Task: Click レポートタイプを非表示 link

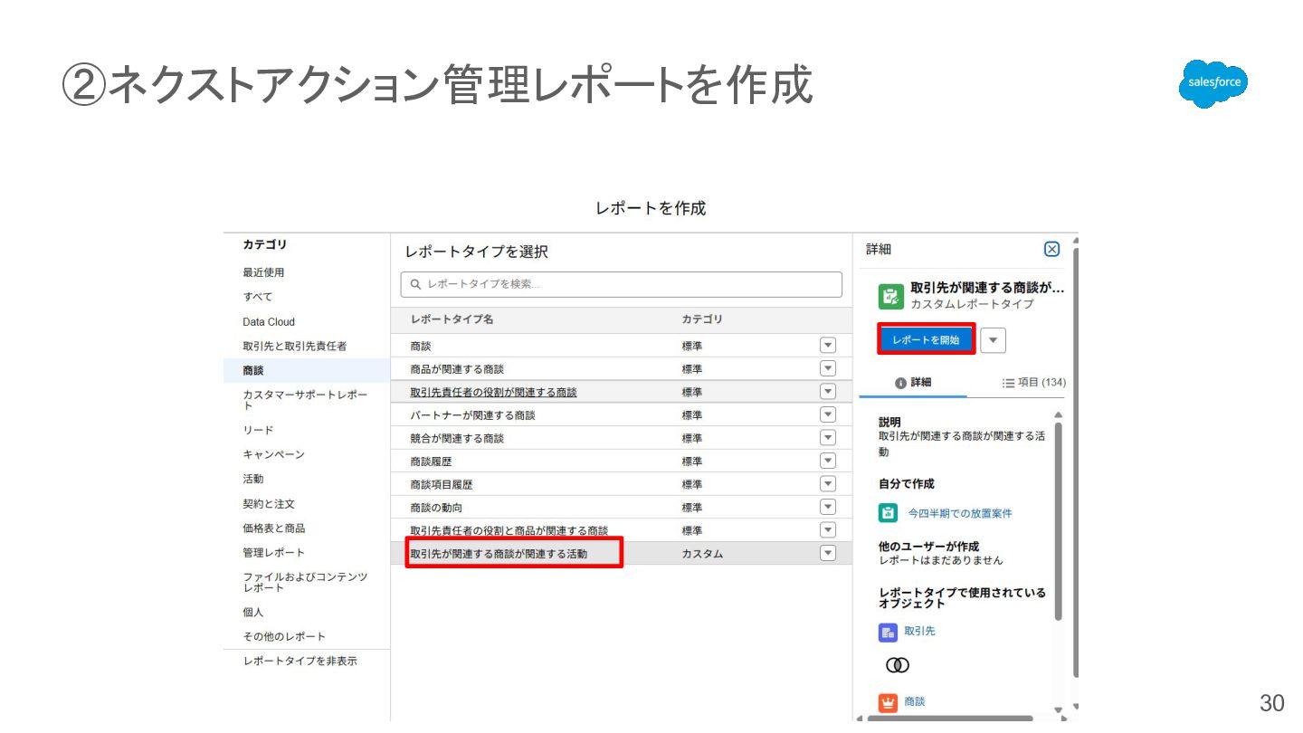Action: 300,662
